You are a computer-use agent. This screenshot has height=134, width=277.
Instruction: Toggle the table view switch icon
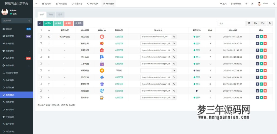(x=249, y=23)
